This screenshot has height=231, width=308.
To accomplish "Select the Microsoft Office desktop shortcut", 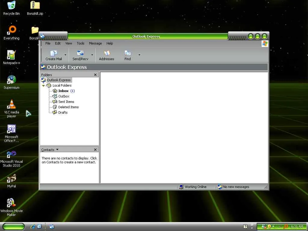I will [x=11, y=134].
